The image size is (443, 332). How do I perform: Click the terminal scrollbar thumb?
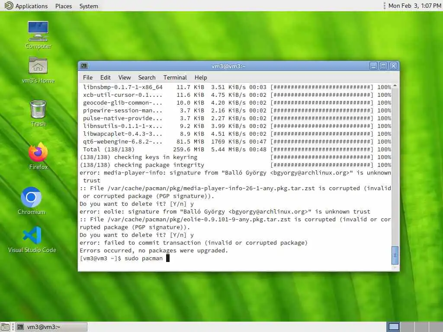coord(395,255)
